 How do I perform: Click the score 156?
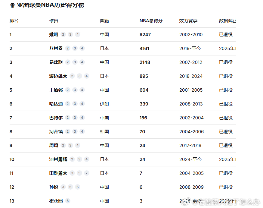[143, 118]
